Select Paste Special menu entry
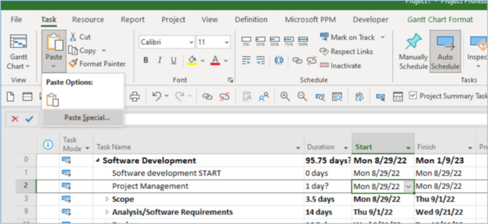The width and height of the screenshot is (488, 224). click(x=87, y=118)
